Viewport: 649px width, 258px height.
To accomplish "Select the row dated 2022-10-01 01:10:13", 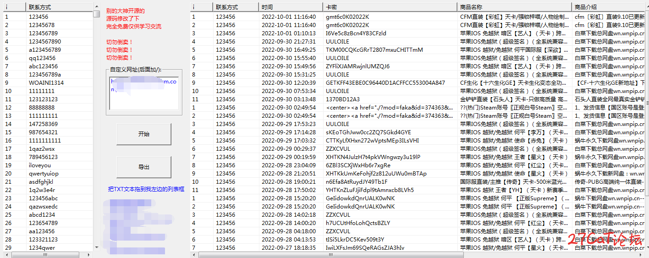I will pos(418,33).
